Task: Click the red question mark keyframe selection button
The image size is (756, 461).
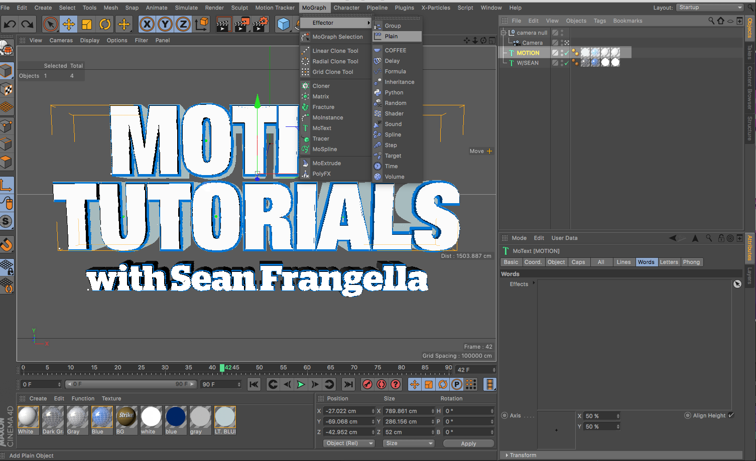Action: point(396,384)
